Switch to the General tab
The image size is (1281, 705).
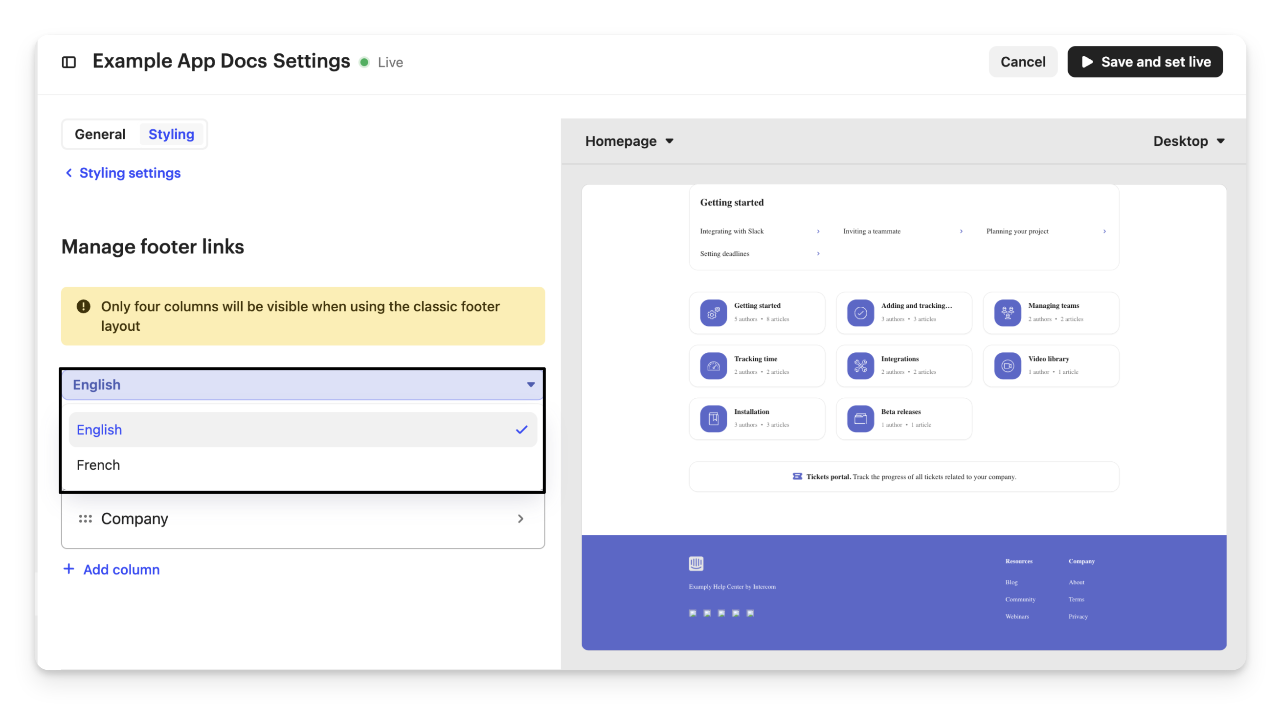(x=100, y=135)
